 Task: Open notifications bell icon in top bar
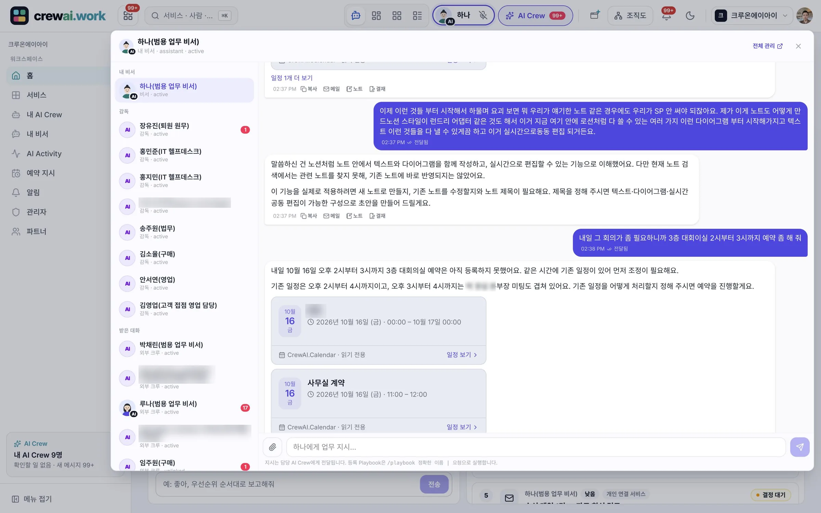(x=666, y=15)
